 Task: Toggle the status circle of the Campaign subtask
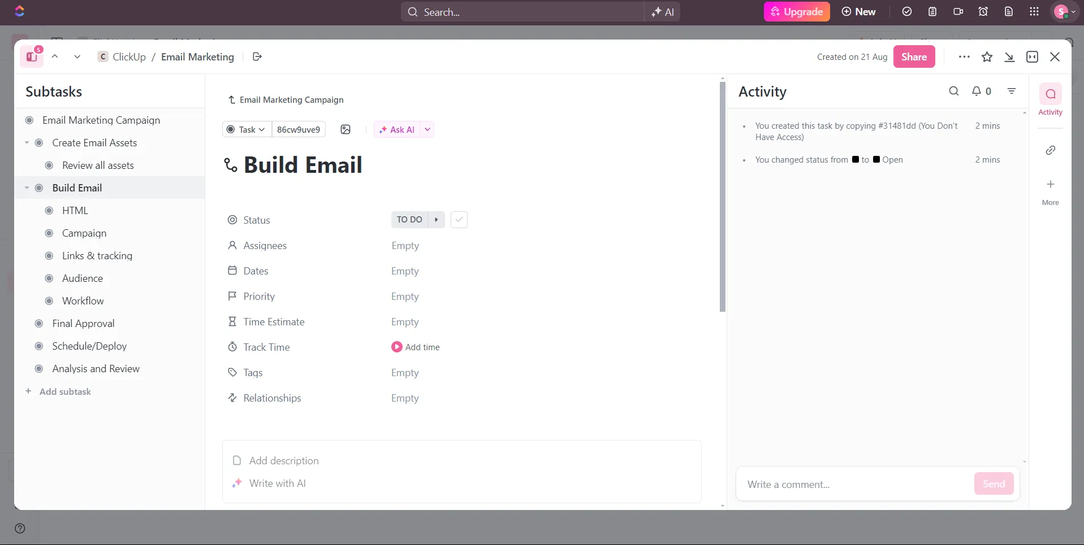(x=49, y=233)
